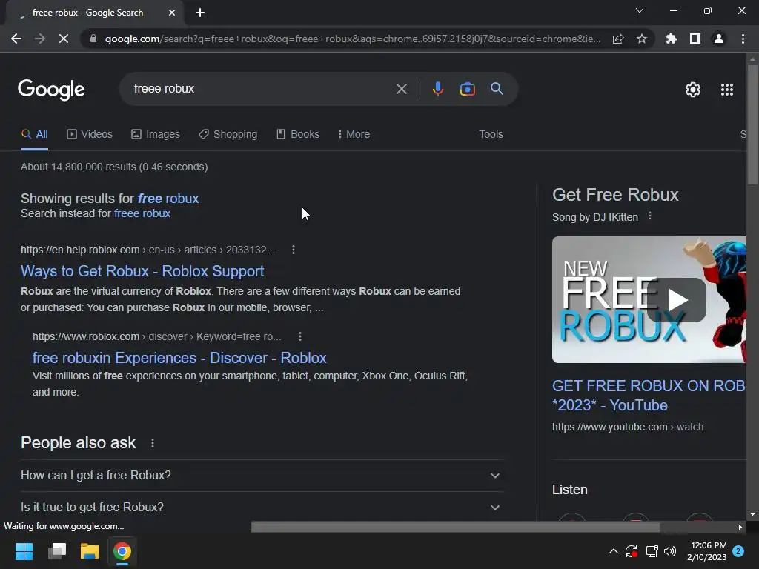Click the corrected 'free robux' link
This screenshot has width=759, height=569.
click(x=168, y=199)
